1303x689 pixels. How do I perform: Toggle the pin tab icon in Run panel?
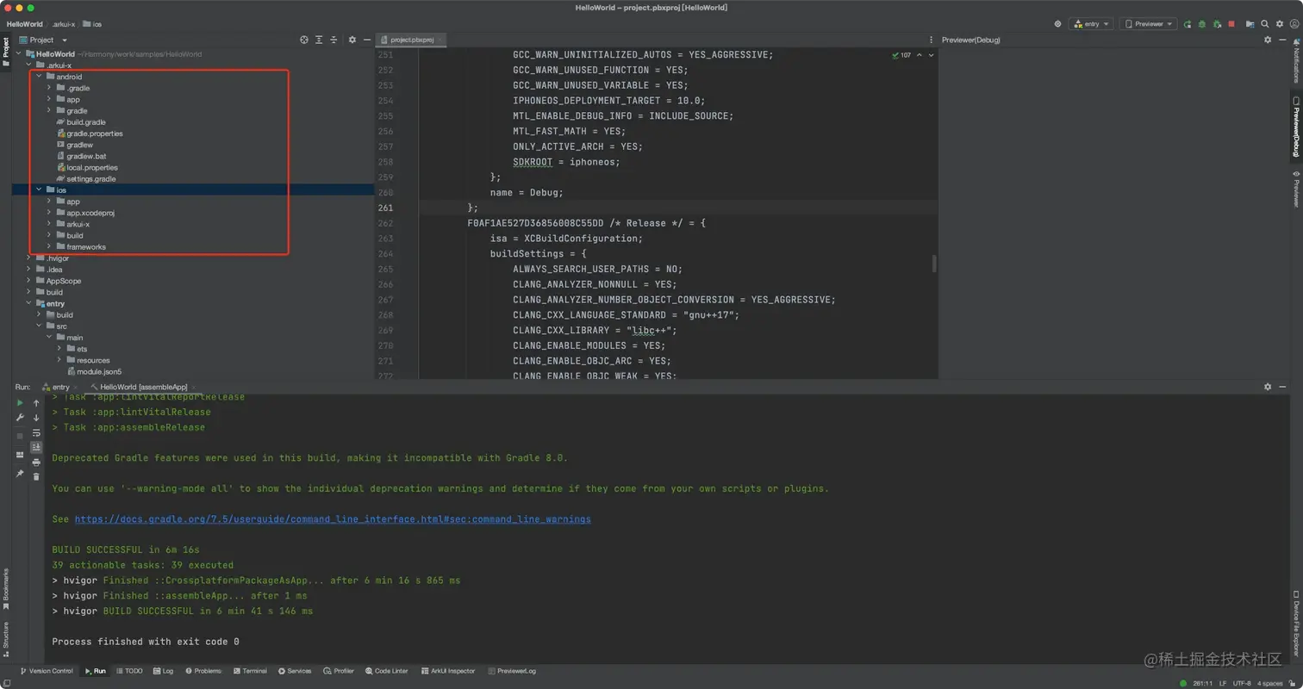pos(20,474)
